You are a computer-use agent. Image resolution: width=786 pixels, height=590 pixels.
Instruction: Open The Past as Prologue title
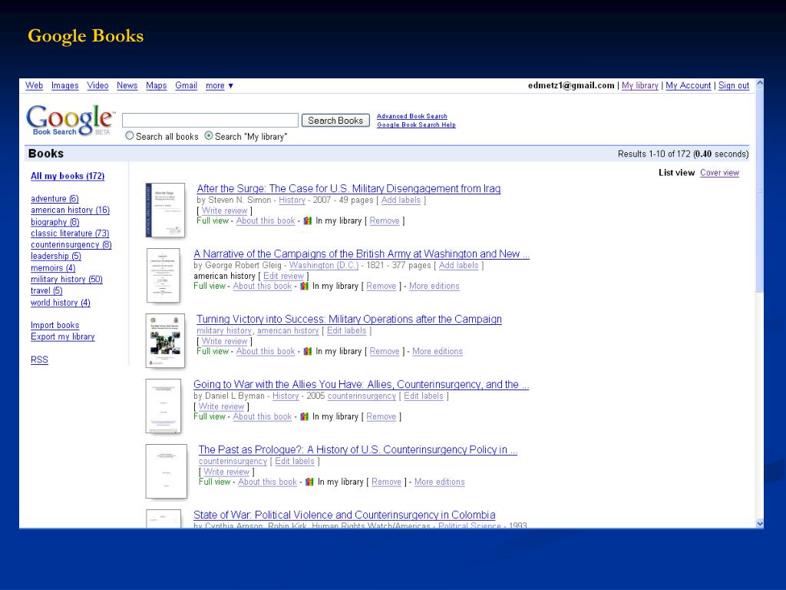point(358,449)
